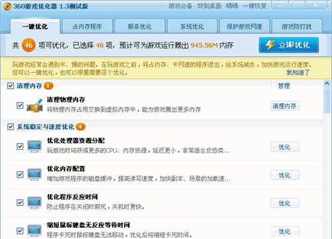Open the 系统优化 tab
332x239 pixels.
click(x=192, y=26)
